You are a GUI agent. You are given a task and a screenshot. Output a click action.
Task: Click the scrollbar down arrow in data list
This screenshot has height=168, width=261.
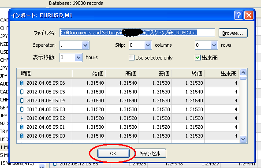coord(243,139)
